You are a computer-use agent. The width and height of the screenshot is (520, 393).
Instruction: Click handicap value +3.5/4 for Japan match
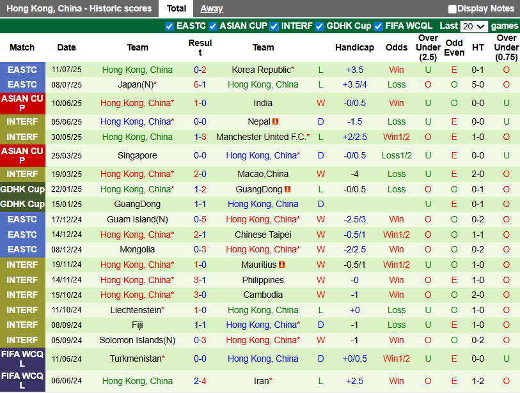click(x=354, y=84)
